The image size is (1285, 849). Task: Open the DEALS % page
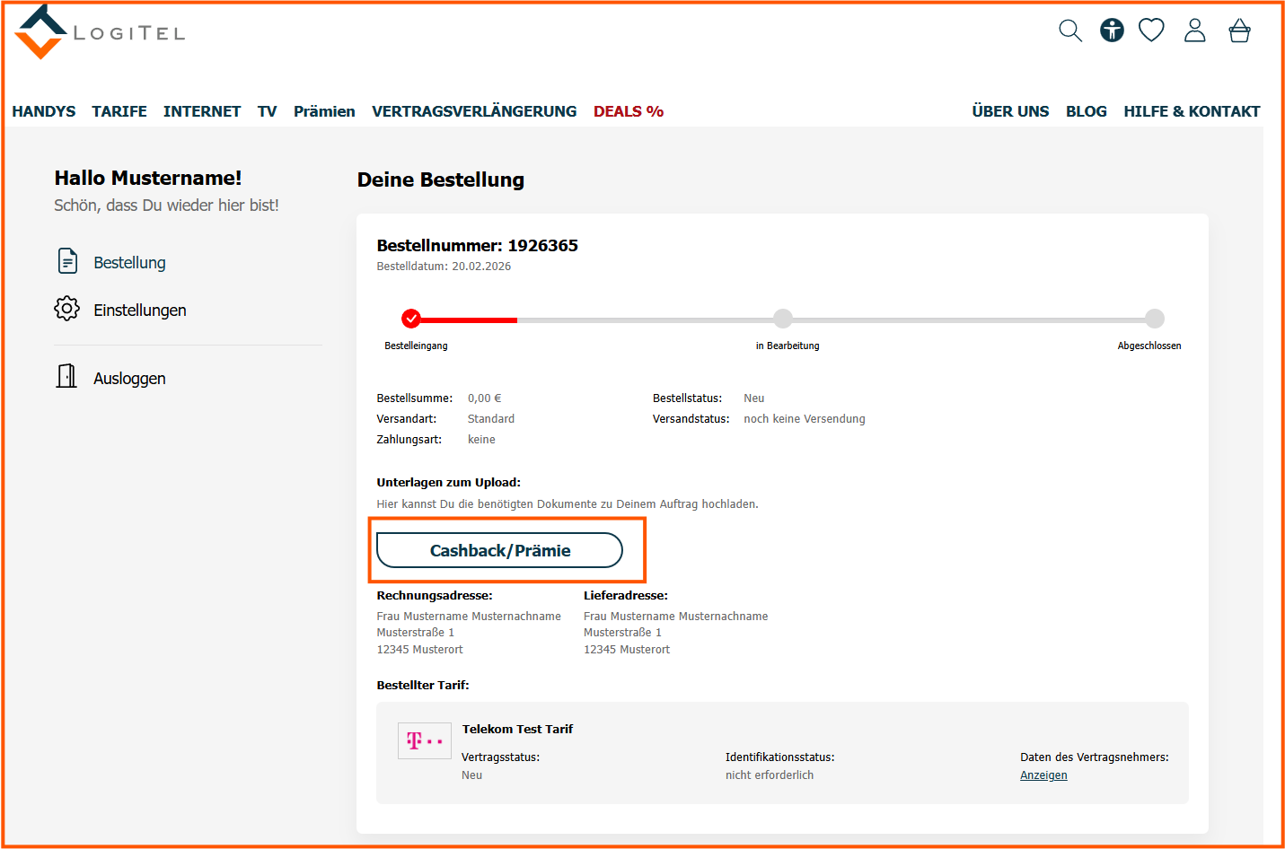(x=629, y=111)
